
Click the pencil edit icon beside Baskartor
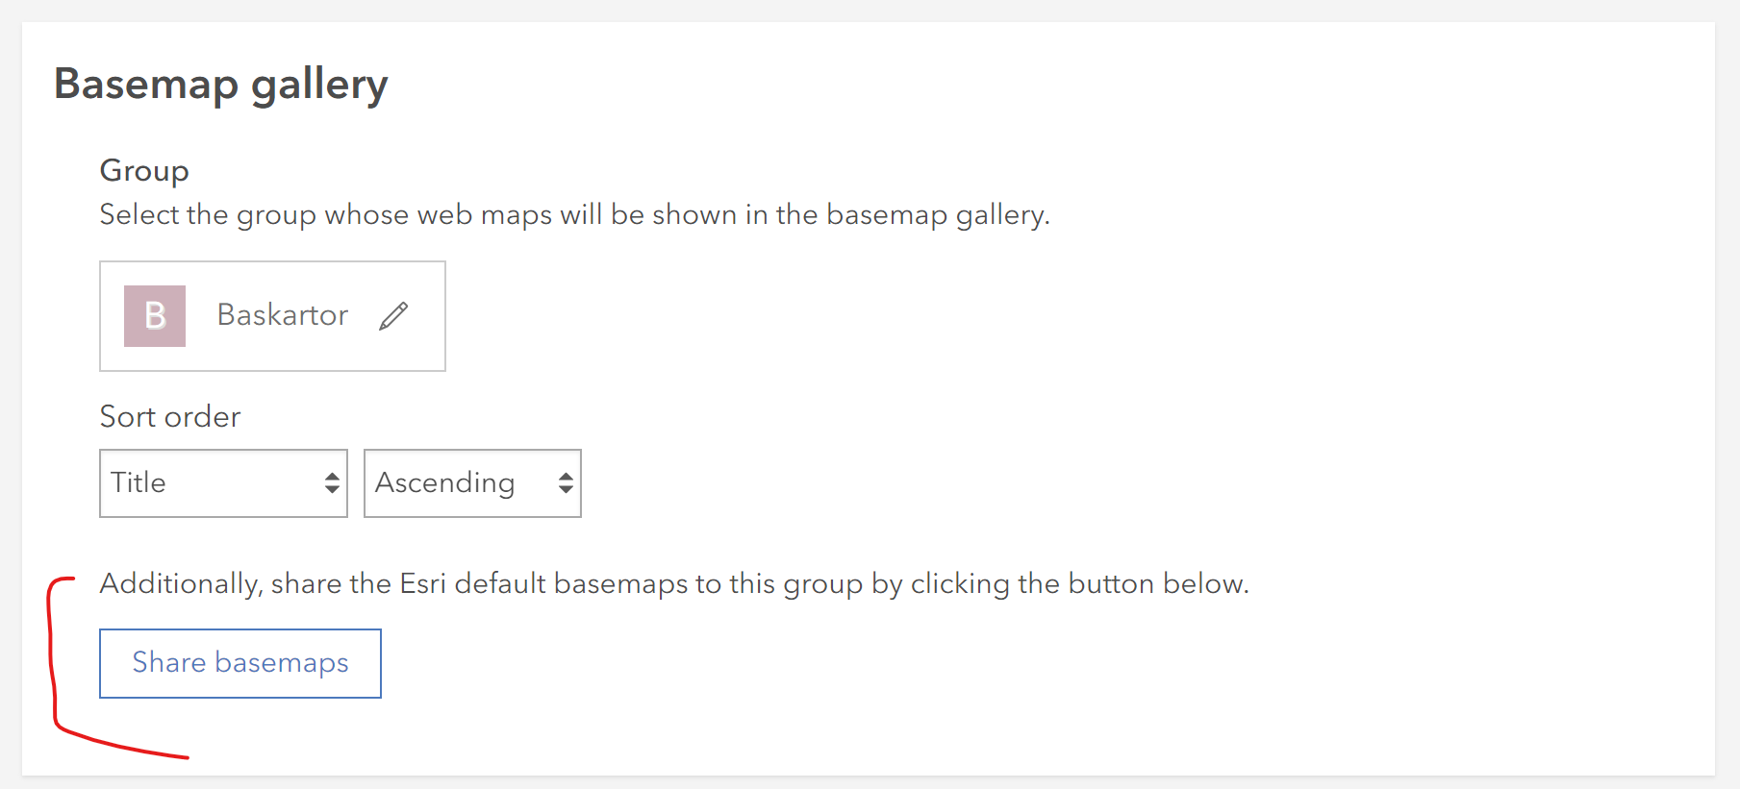pyautogui.click(x=393, y=316)
